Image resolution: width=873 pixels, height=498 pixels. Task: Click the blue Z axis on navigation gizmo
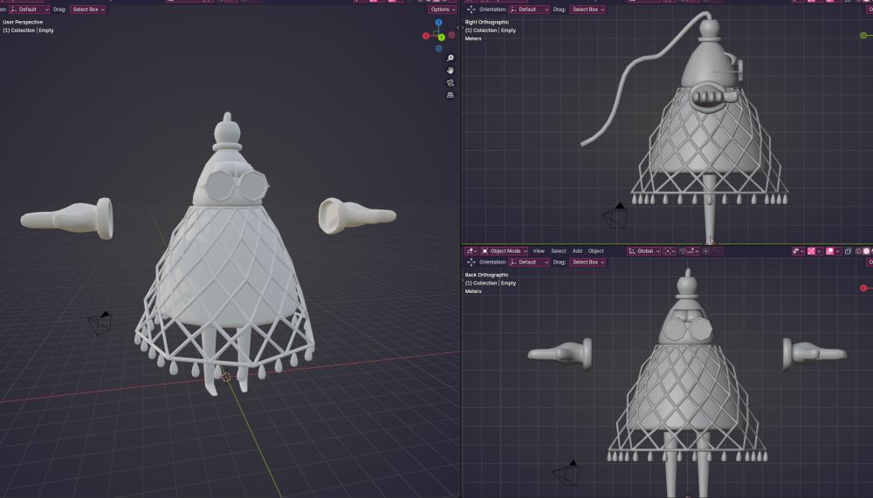pos(439,23)
